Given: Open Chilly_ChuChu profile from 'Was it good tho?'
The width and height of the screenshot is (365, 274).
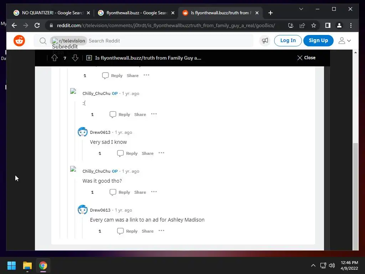Looking at the screenshot, I should click(96, 171).
